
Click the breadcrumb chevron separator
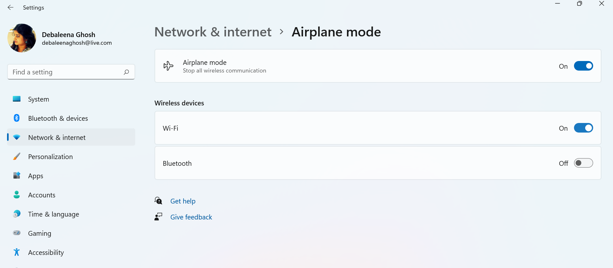tap(281, 32)
